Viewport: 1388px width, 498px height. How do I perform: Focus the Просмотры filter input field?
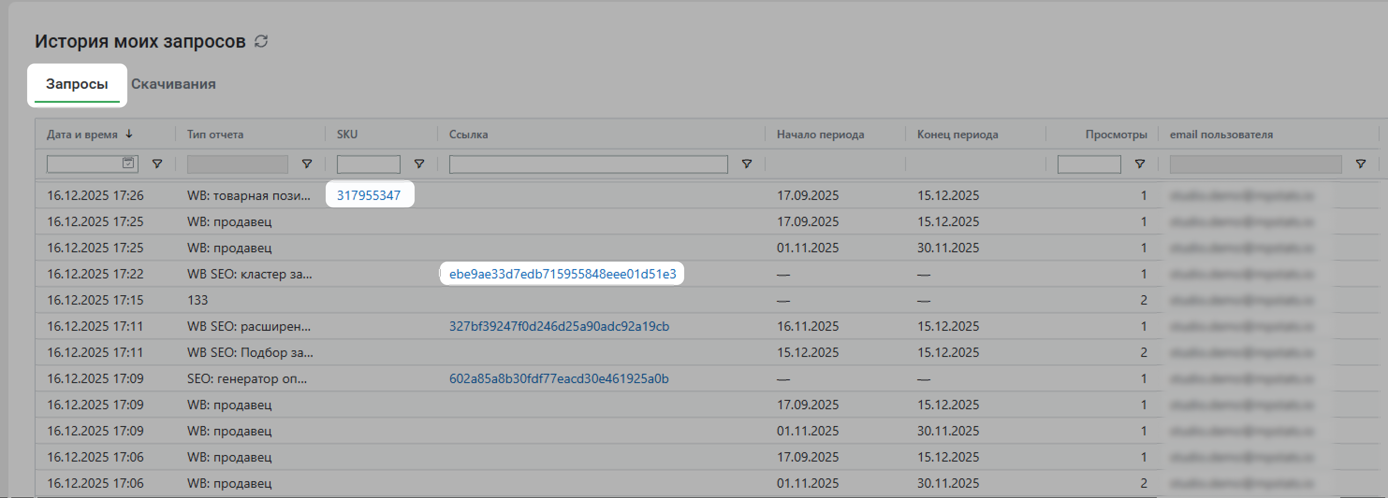click(1088, 164)
